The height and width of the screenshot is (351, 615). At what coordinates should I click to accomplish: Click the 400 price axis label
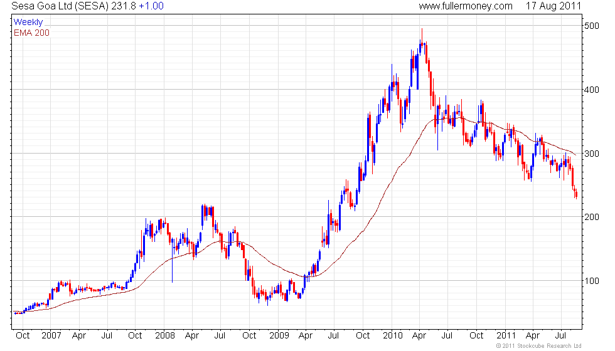click(592, 90)
